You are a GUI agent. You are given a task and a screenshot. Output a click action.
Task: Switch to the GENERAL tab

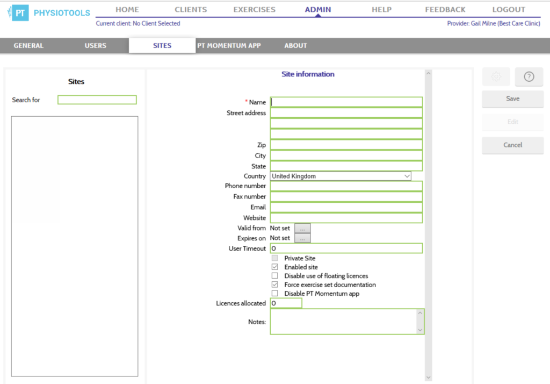29,46
